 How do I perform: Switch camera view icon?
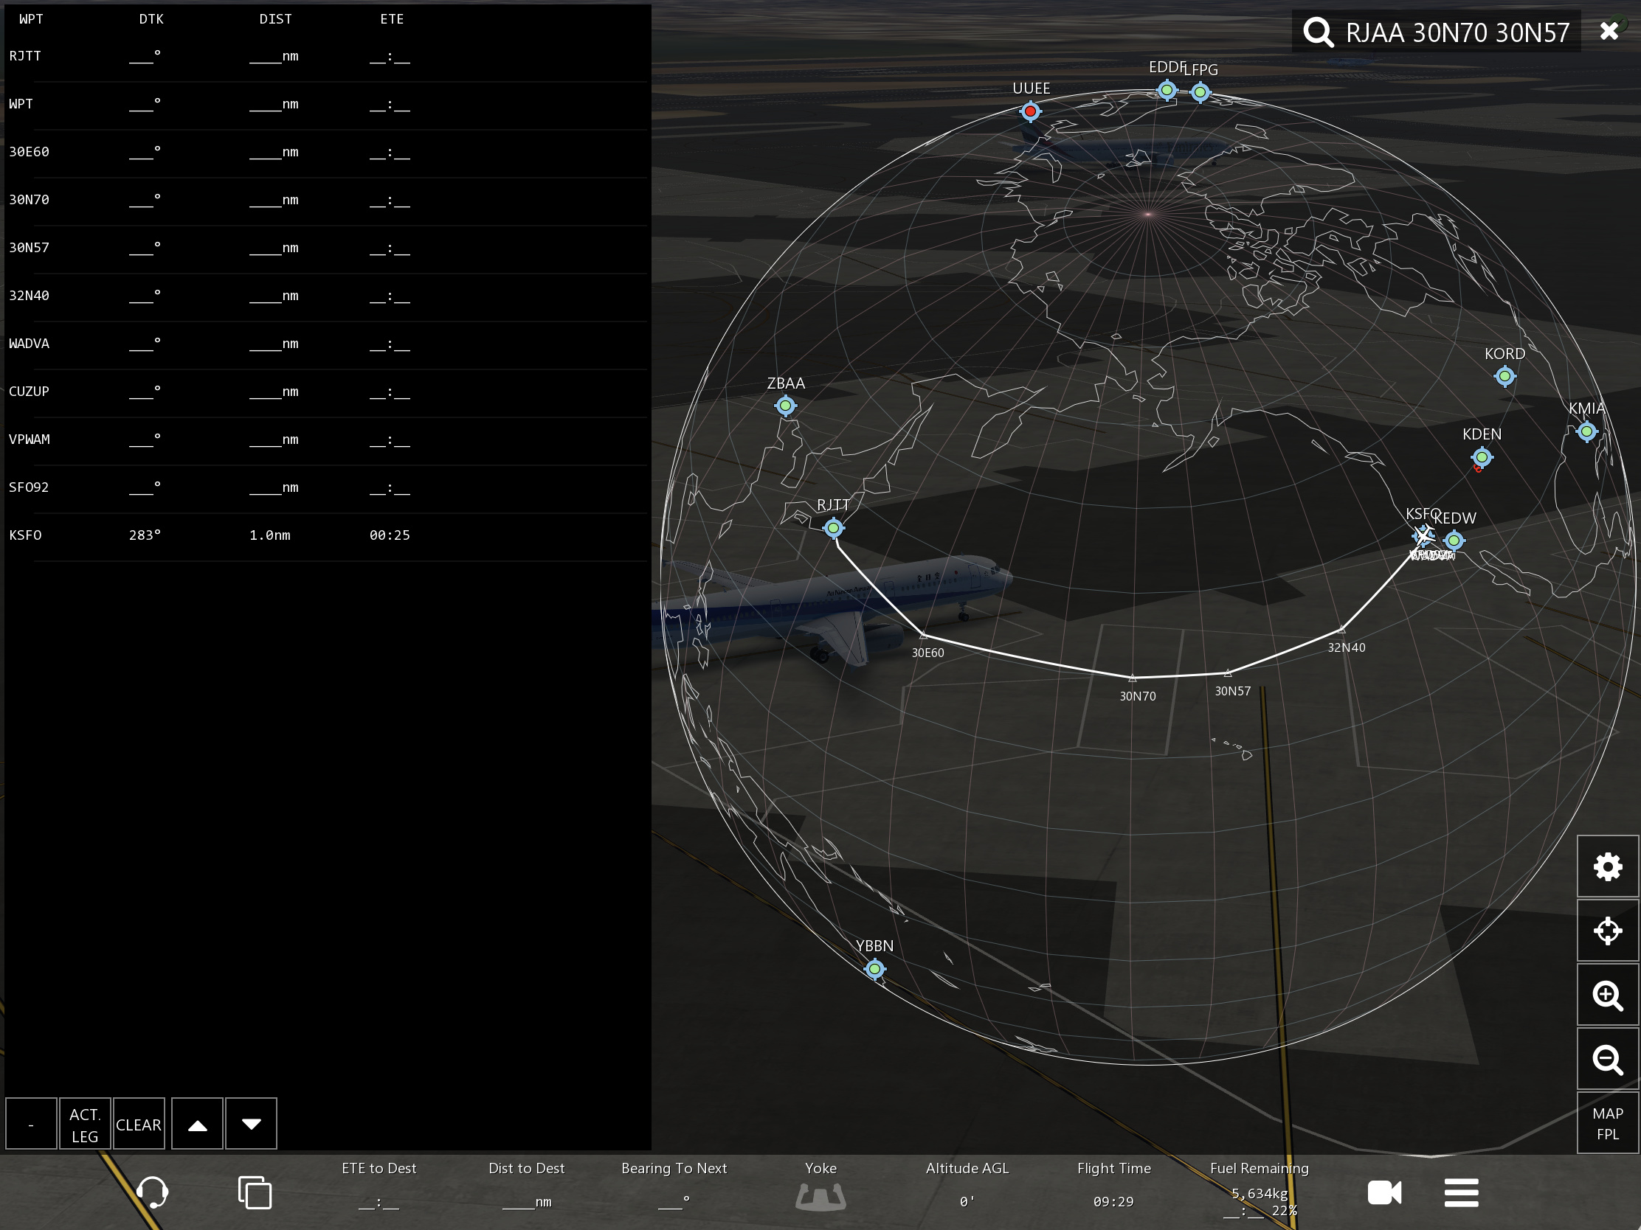point(1383,1192)
